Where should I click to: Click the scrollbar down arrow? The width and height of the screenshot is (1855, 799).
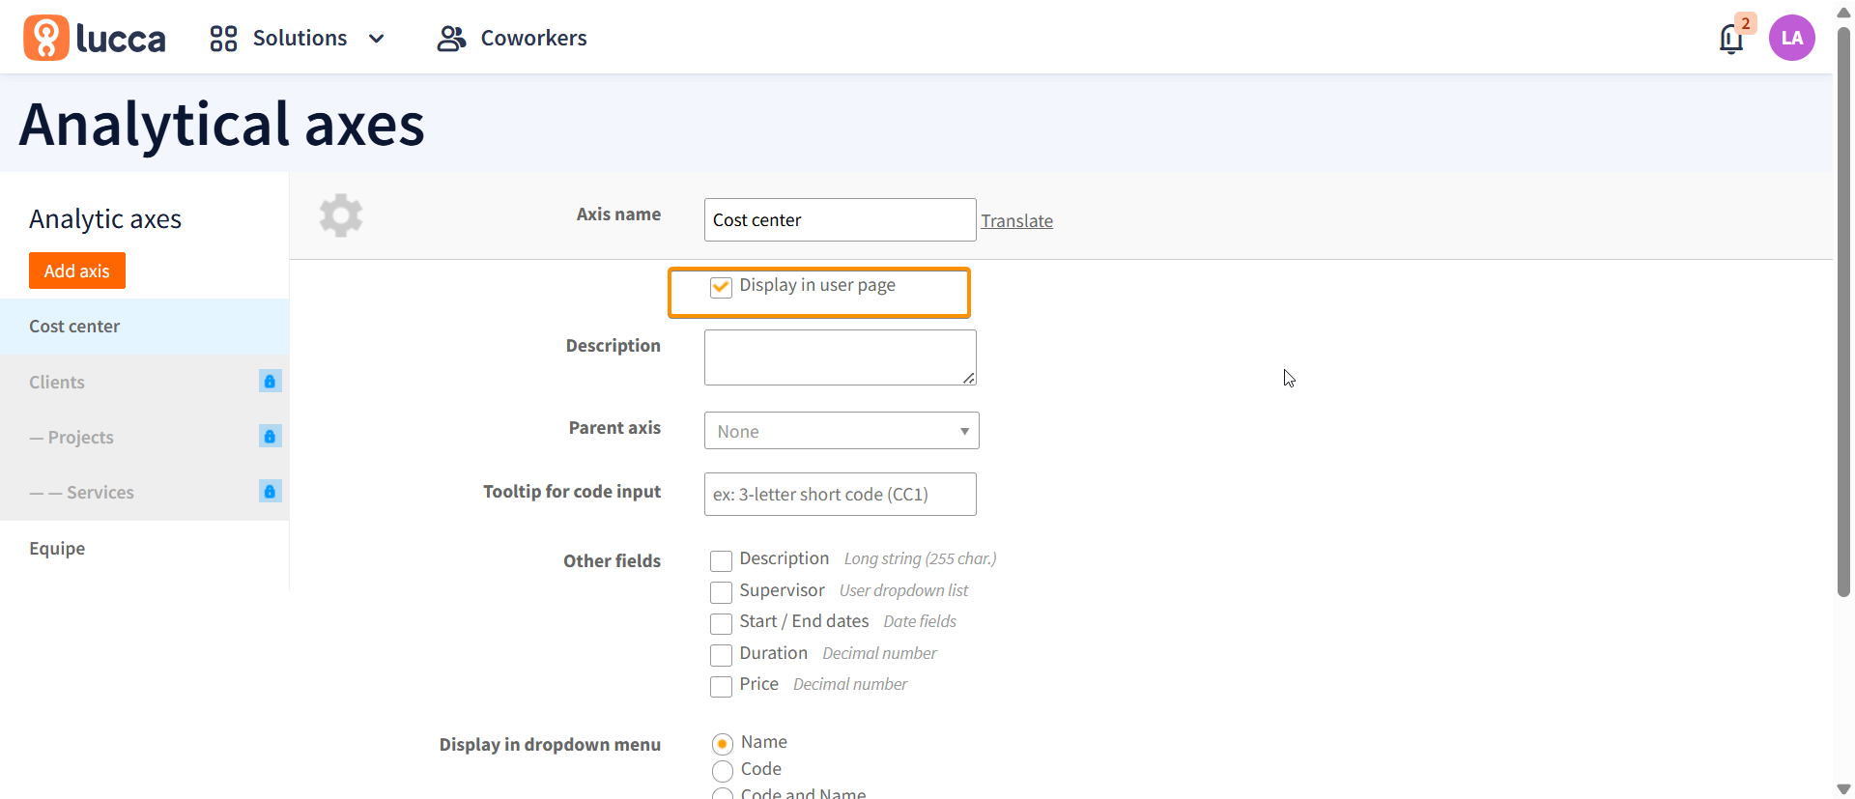click(1843, 789)
